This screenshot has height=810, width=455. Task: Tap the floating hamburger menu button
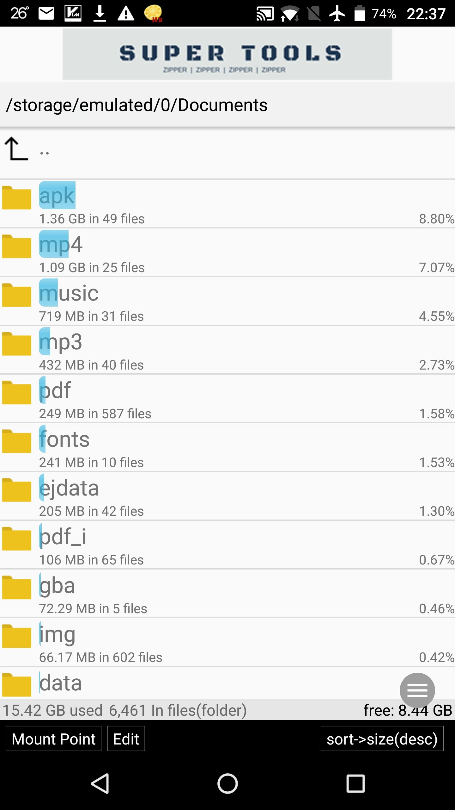point(417,690)
